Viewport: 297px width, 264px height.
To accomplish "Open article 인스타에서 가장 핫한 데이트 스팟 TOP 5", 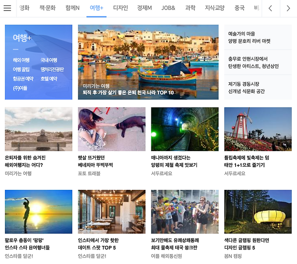I will pyautogui.click(x=98, y=244).
